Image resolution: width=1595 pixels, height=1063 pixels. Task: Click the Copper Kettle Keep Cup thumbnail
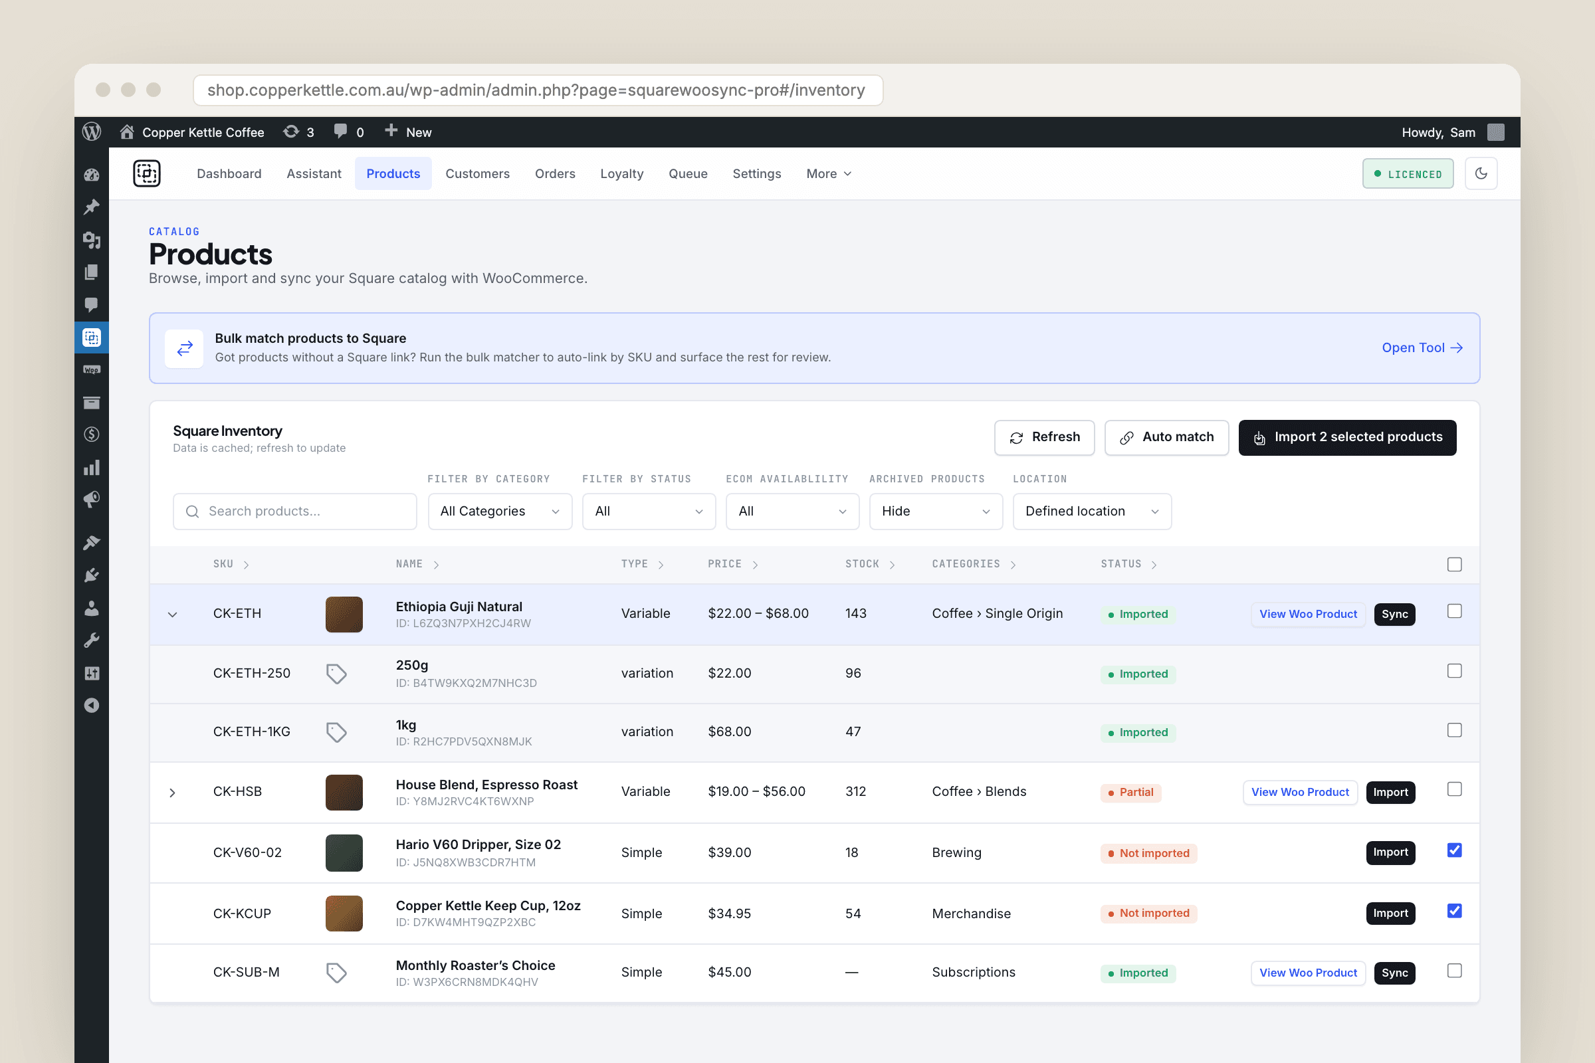[344, 913]
